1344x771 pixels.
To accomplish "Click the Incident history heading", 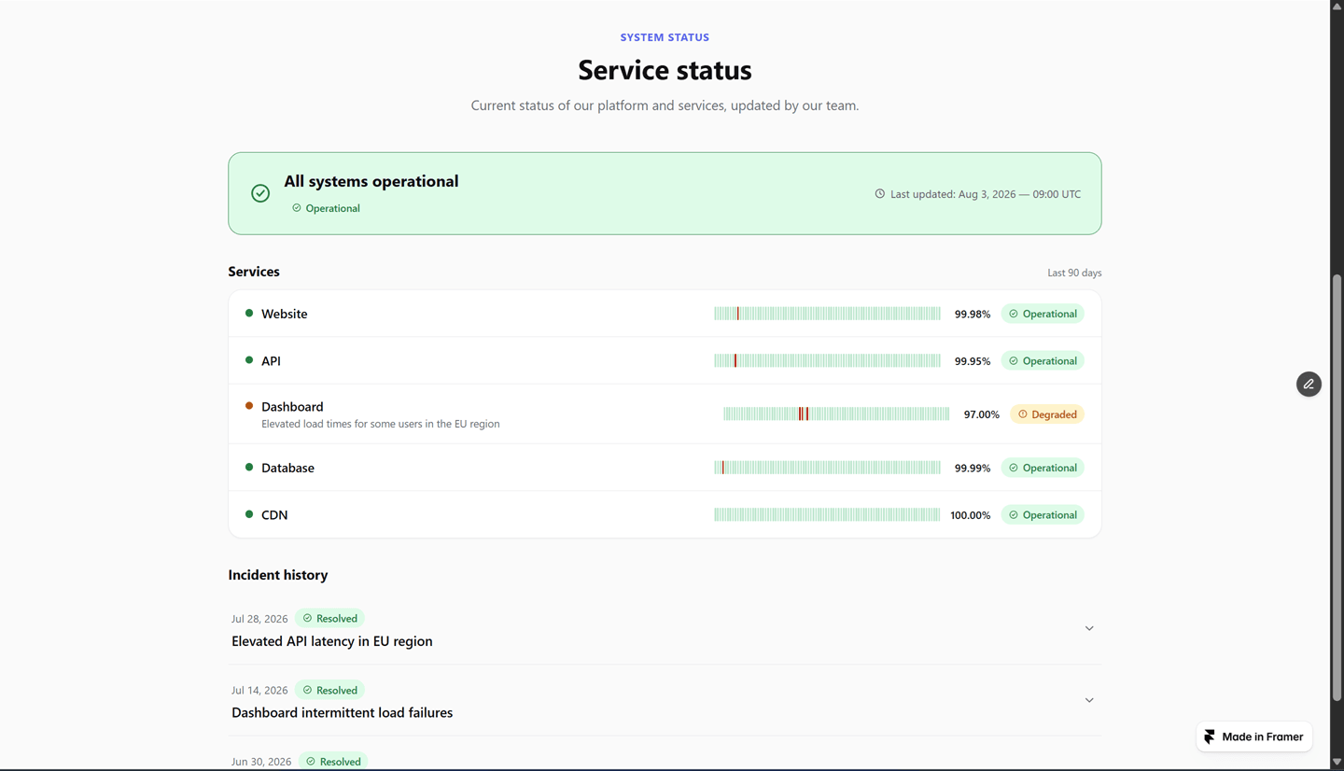I will [278, 575].
